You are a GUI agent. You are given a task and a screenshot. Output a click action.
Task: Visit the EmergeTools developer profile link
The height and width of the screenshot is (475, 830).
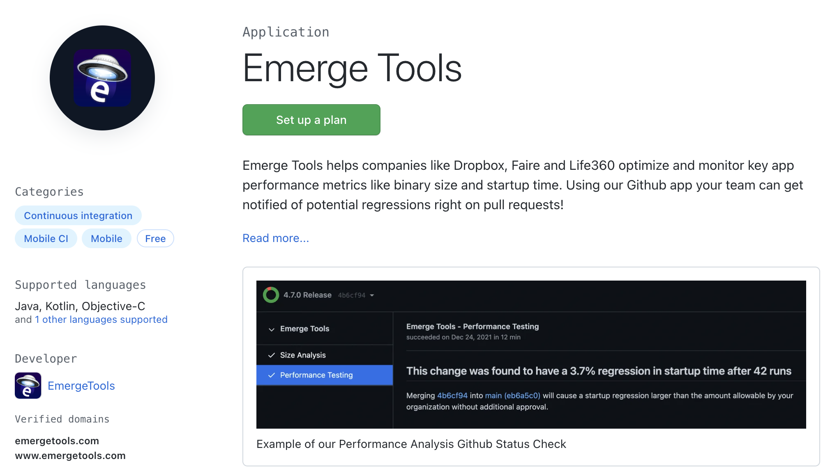click(81, 386)
